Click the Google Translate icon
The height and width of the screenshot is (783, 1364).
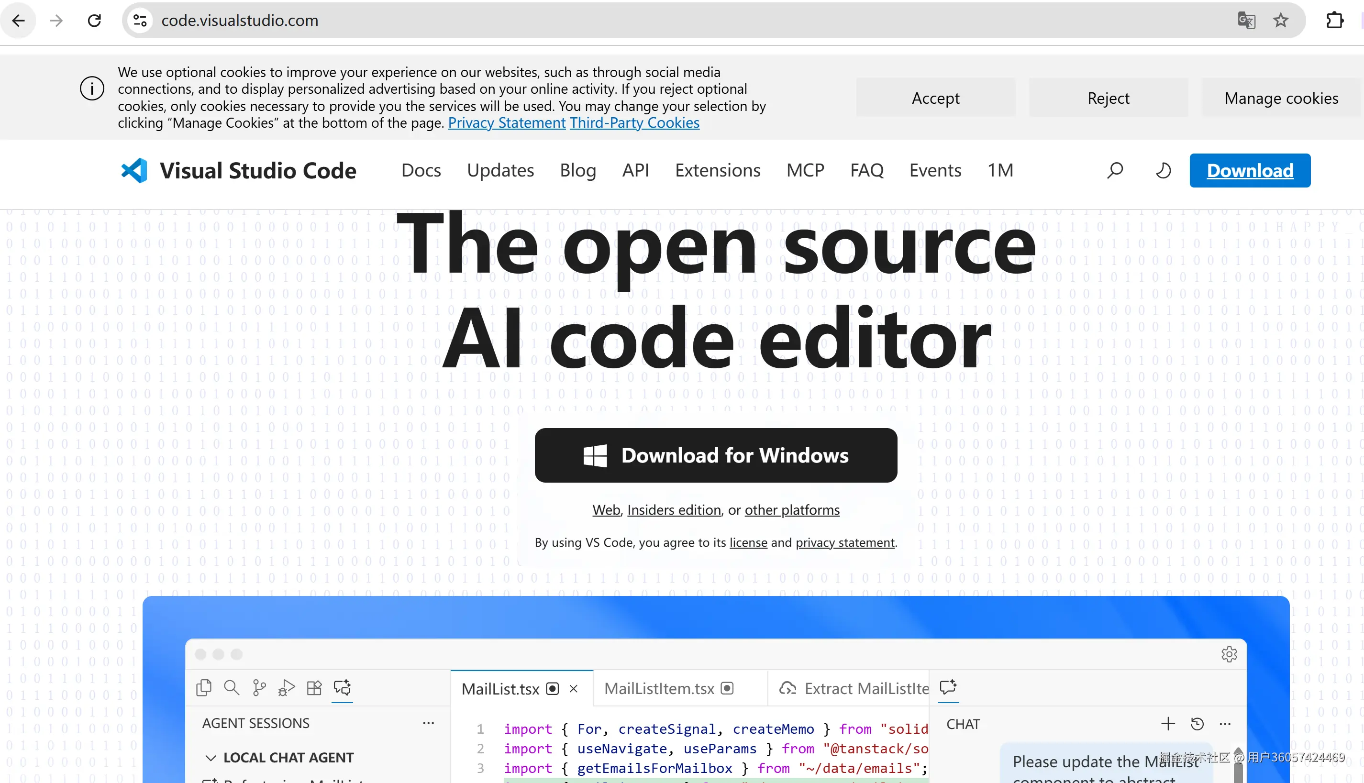point(1246,21)
